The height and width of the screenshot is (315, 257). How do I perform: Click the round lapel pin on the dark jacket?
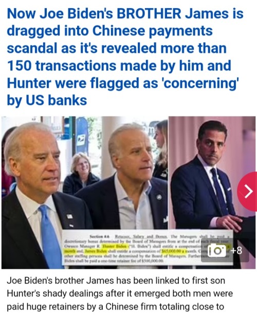click(x=159, y=197)
